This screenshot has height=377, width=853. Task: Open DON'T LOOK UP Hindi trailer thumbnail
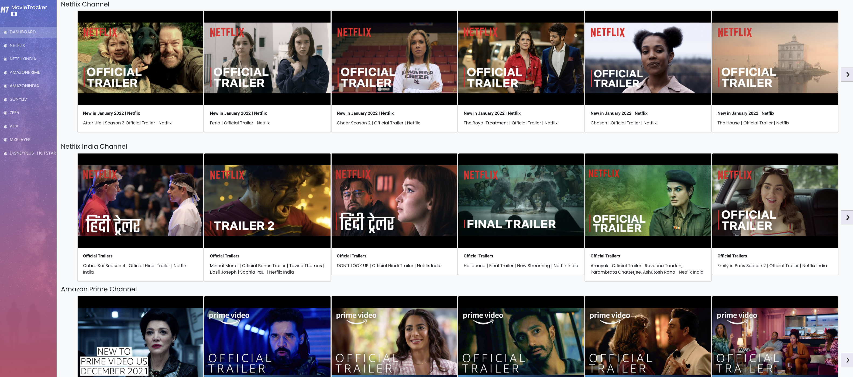pos(394,201)
